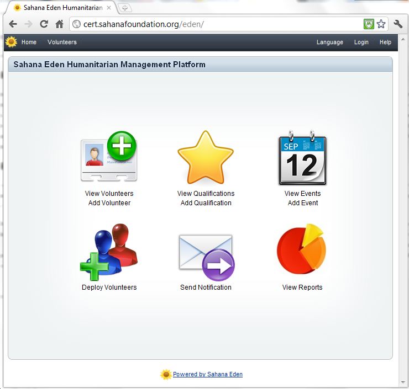The height and width of the screenshot is (389, 409).
Task: Click the pie chart reports icon
Action: tap(302, 251)
